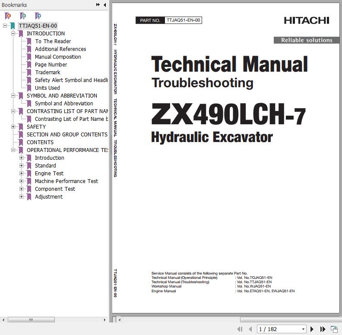Select the CONTENTS bookmark
This screenshot has height=335, width=342.
(x=40, y=142)
